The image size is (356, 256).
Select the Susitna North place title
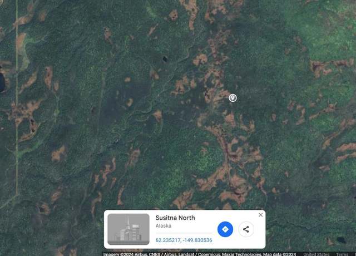click(x=175, y=218)
